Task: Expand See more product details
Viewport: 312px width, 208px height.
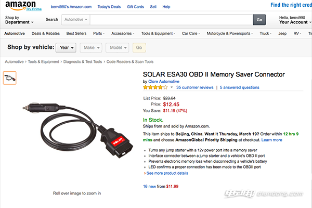Action: (x=166, y=173)
